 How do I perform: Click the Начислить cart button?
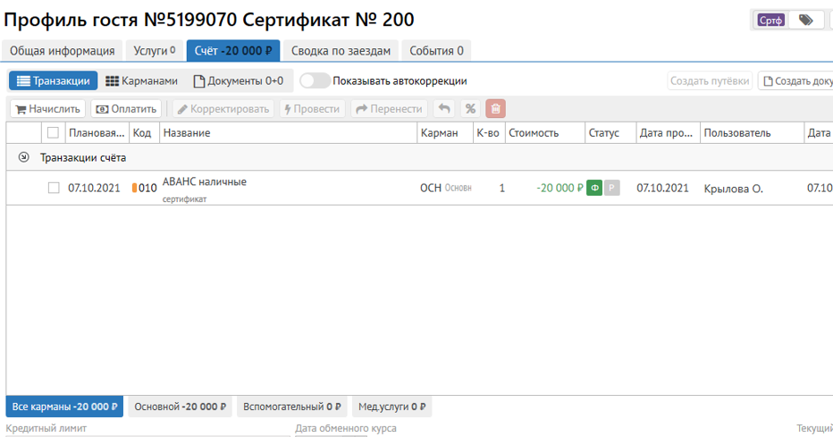(x=48, y=109)
